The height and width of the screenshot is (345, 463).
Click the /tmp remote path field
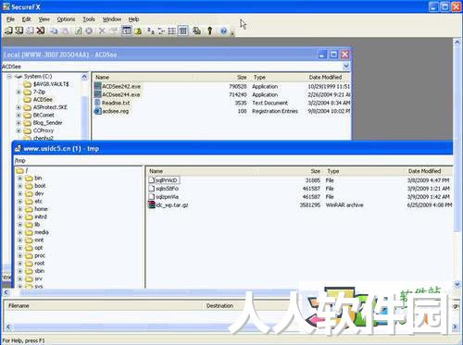click(233, 161)
